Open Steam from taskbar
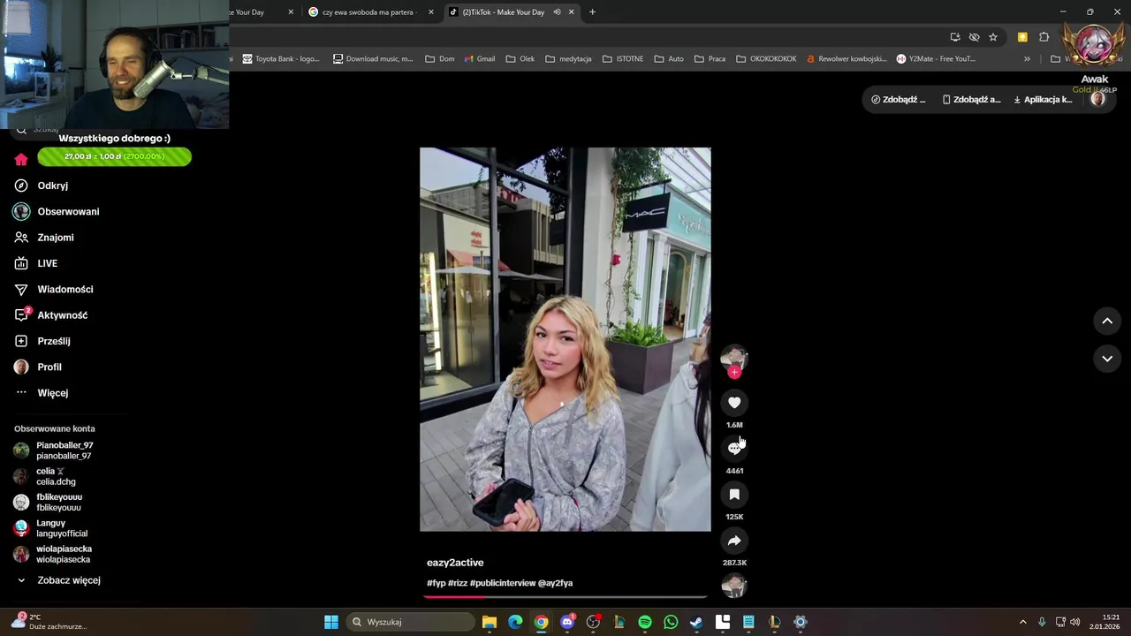 point(696,622)
